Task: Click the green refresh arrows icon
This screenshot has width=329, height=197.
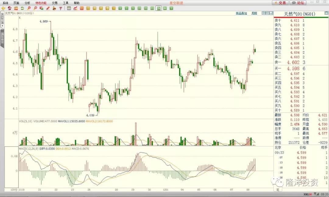Action: (x=22, y=8)
